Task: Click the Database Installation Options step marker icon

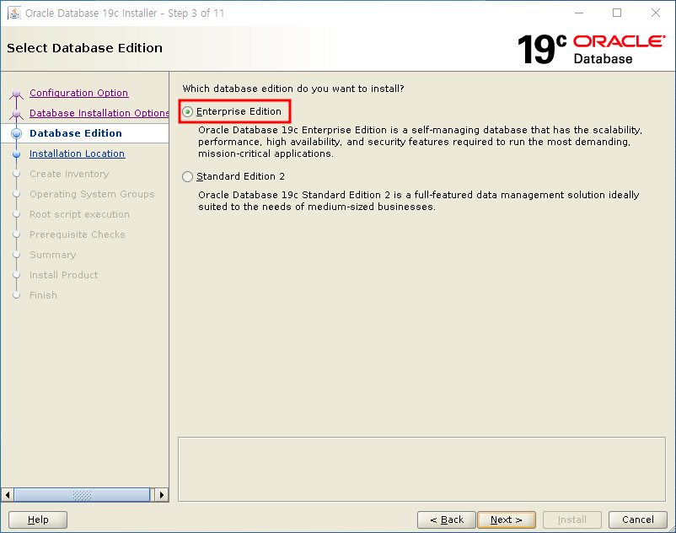Action: (x=16, y=114)
